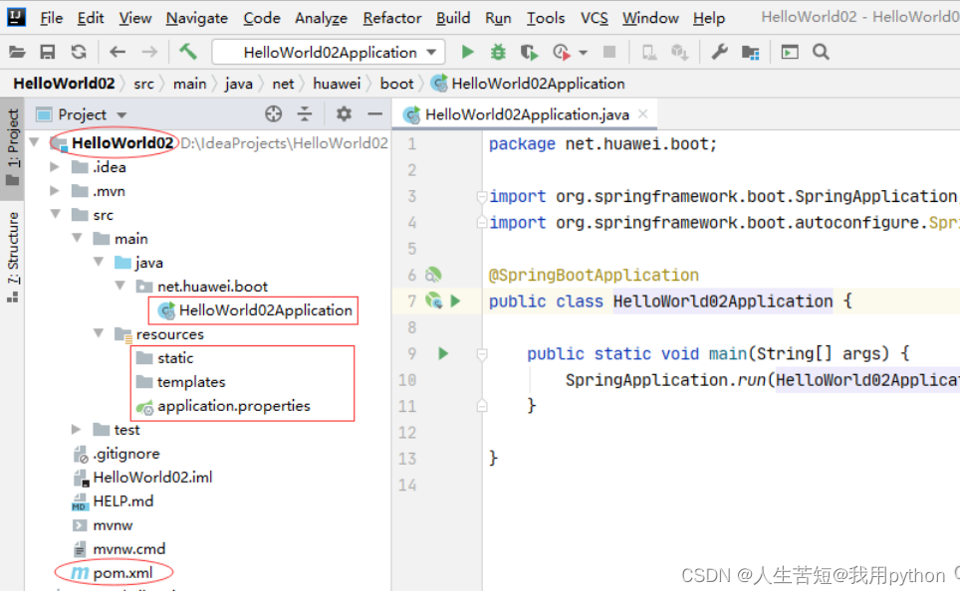
Task: Navigate Forward using the right arrow
Action: [149, 52]
